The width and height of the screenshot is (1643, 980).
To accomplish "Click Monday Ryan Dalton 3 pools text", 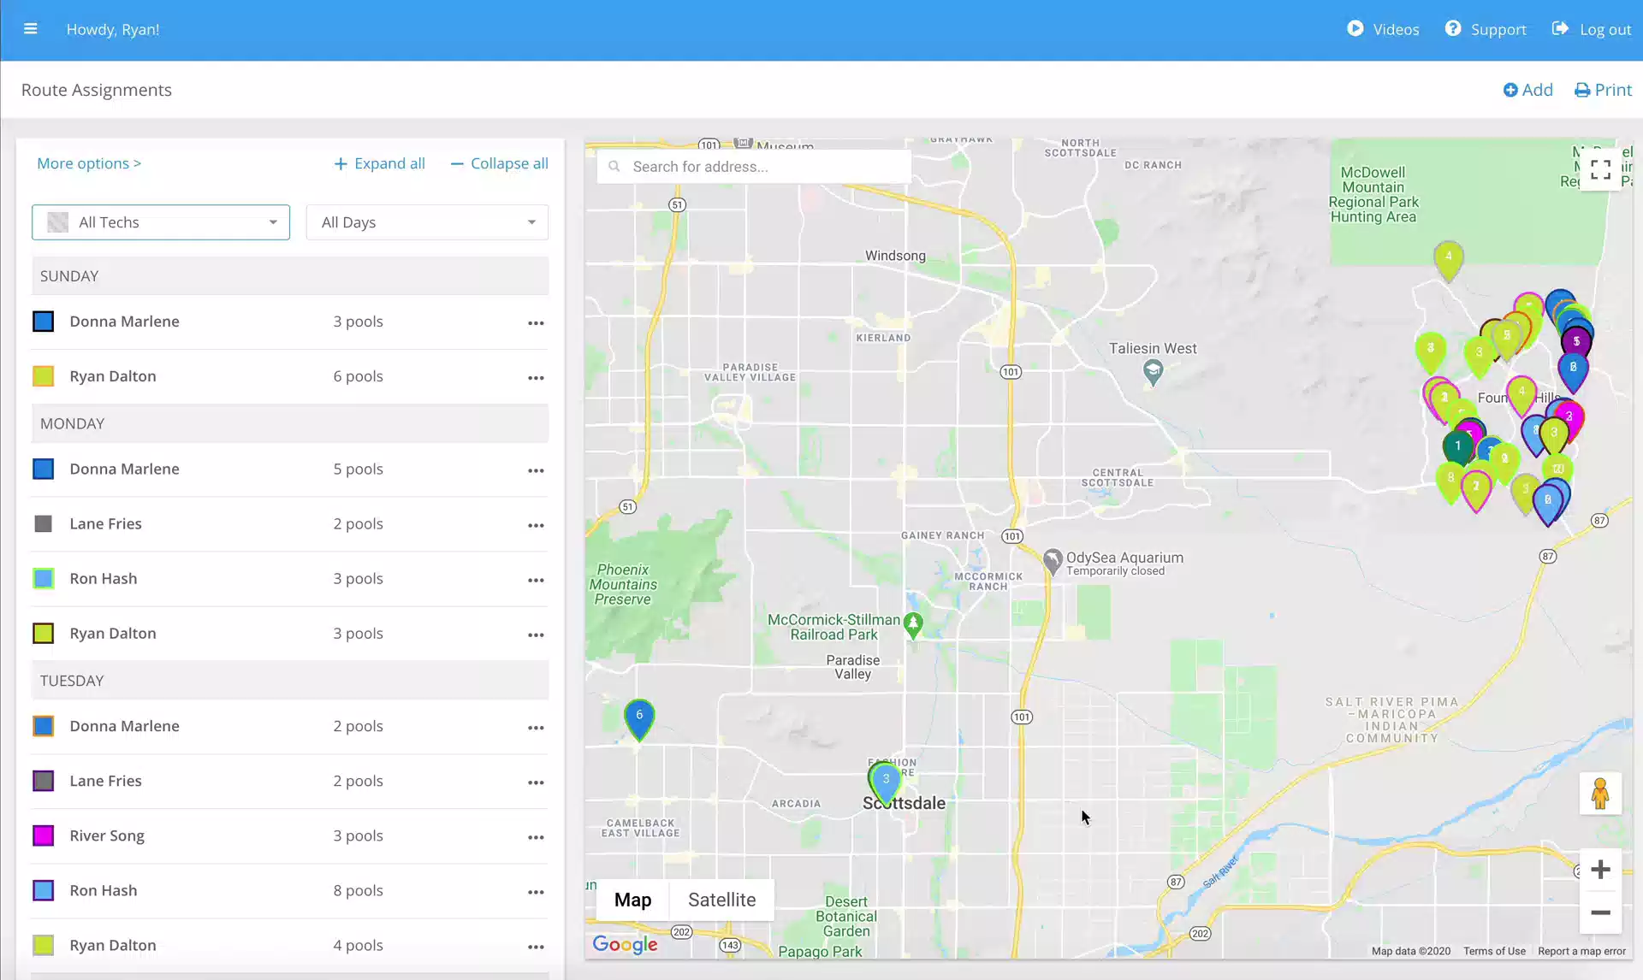I will (358, 634).
